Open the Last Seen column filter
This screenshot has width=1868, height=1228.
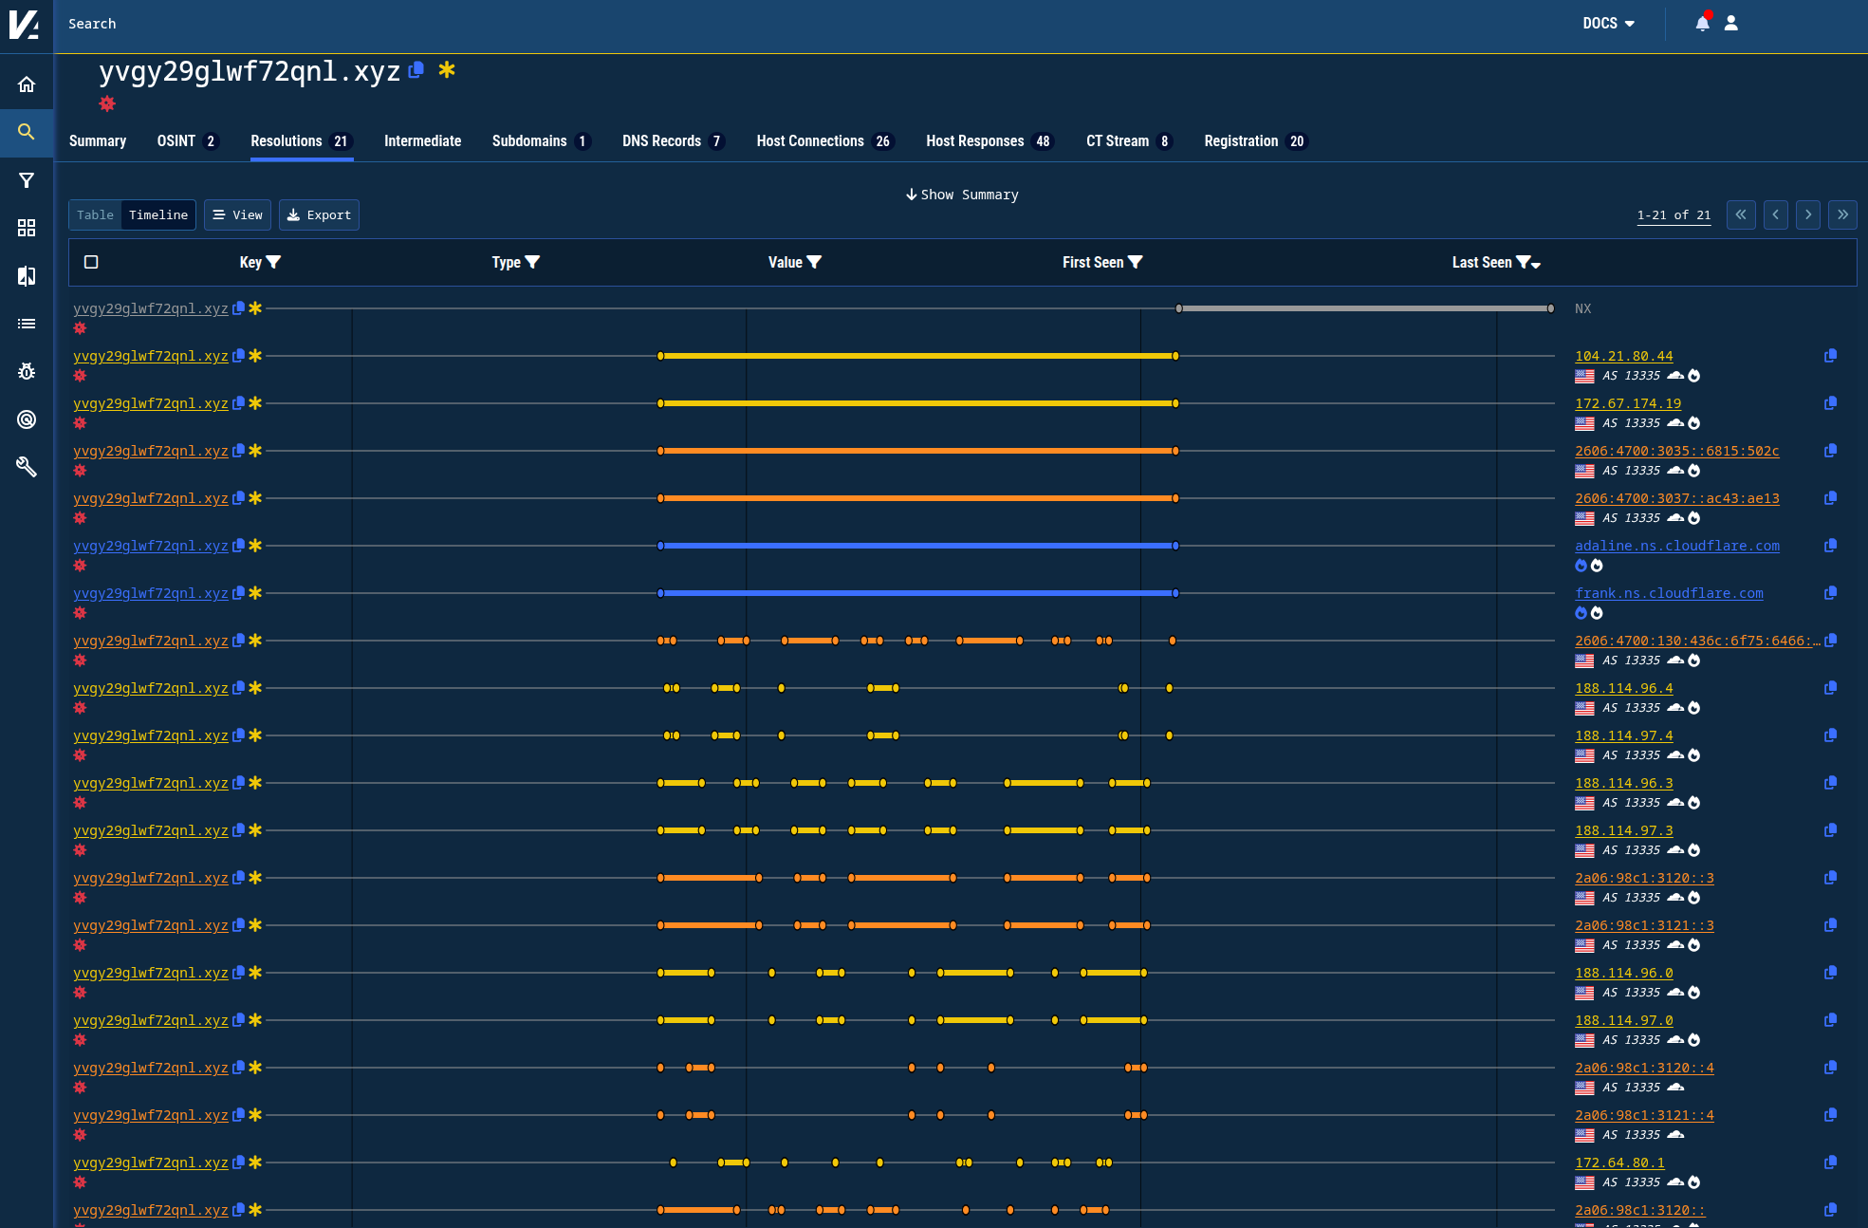(x=1524, y=262)
